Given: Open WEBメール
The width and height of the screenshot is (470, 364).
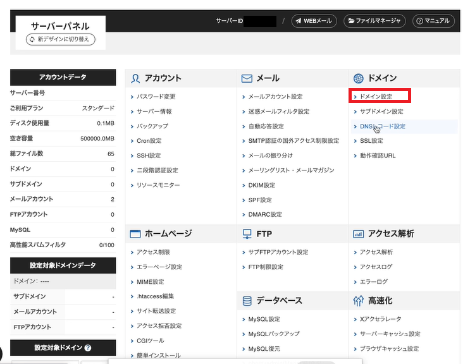Looking at the screenshot, I should 314,21.
